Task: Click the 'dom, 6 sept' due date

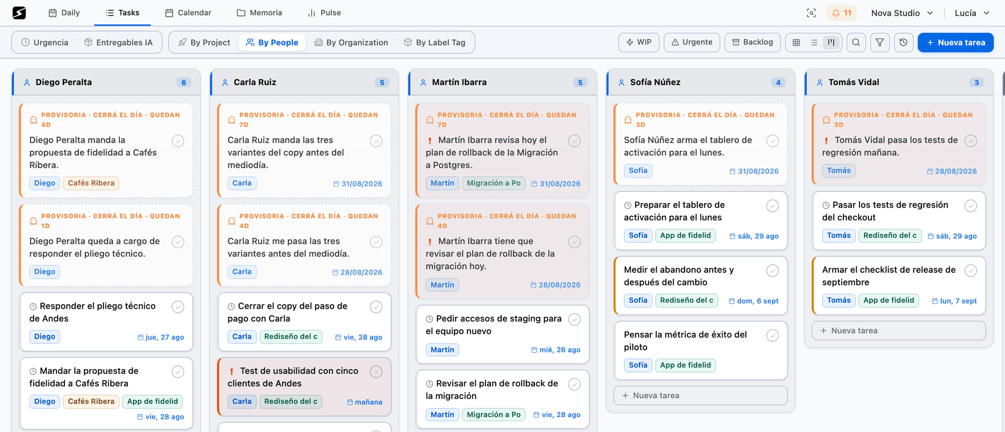Action: point(754,301)
